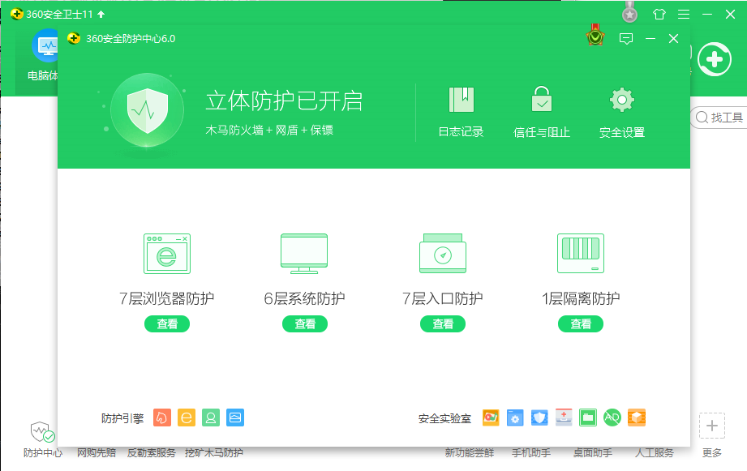Click the upgrade arrow beside 360安全卫士11
747x471 pixels.
(101, 15)
